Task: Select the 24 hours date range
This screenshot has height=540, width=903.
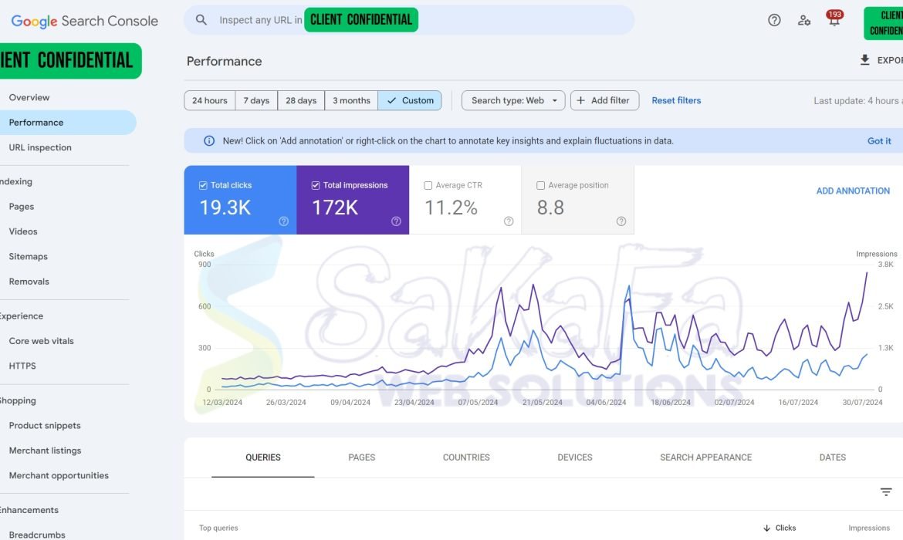Action: pyautogui.click(x=210, y=100)
